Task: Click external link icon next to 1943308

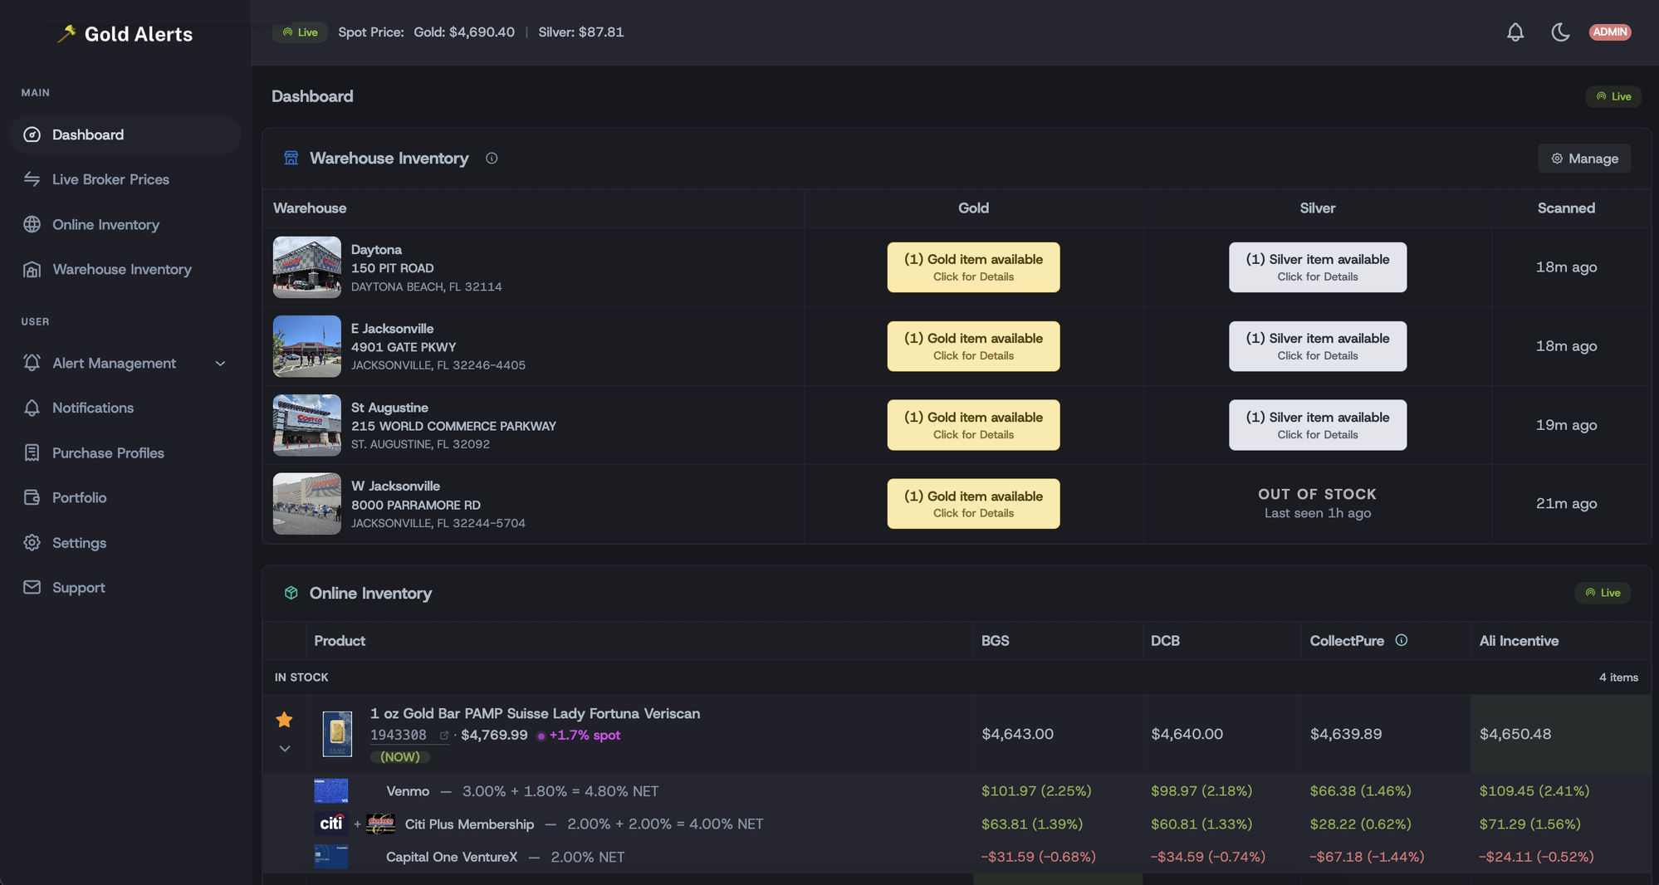Action: click(444, 736)
